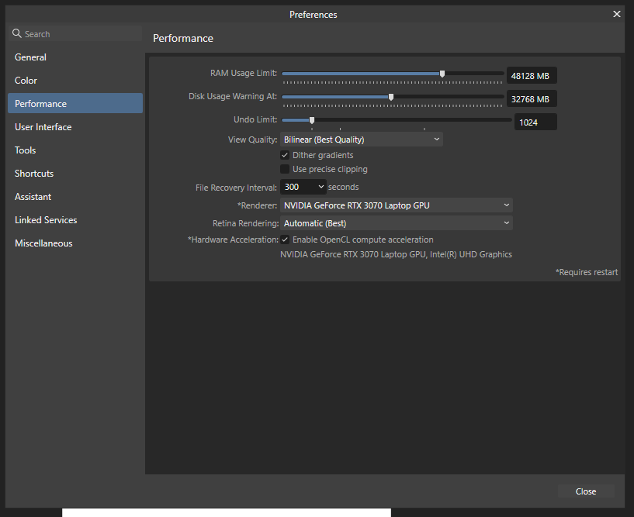Viewport: 634px width, 517px height.
Task: Click the Undo Limit value field
Action: [x=535, y=122]
